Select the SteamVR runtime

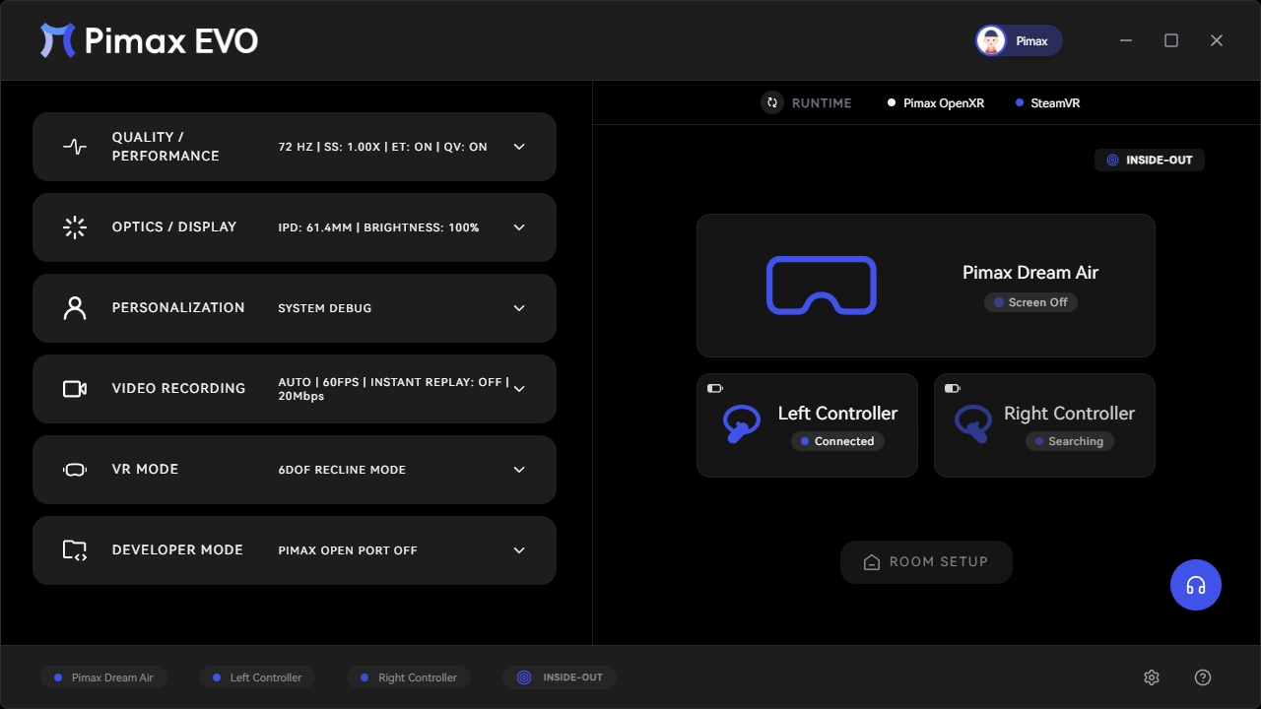(x=1048, y=103)
